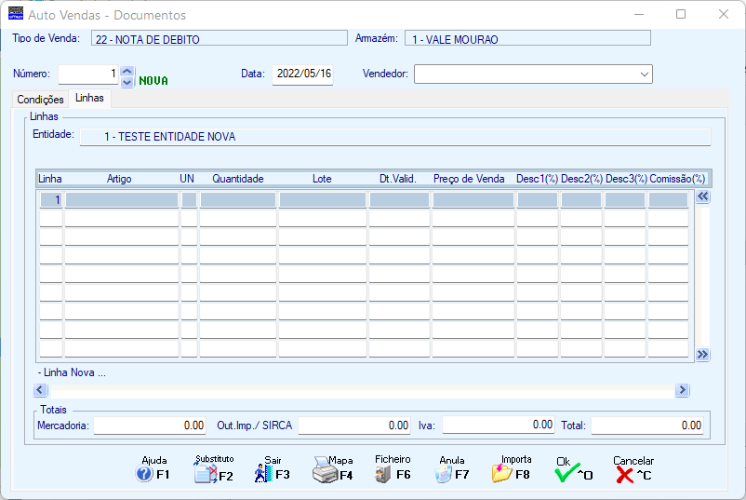Open the Vendedor dropdown
Screen dimensions: 746x500
click(x=645, y=74)
